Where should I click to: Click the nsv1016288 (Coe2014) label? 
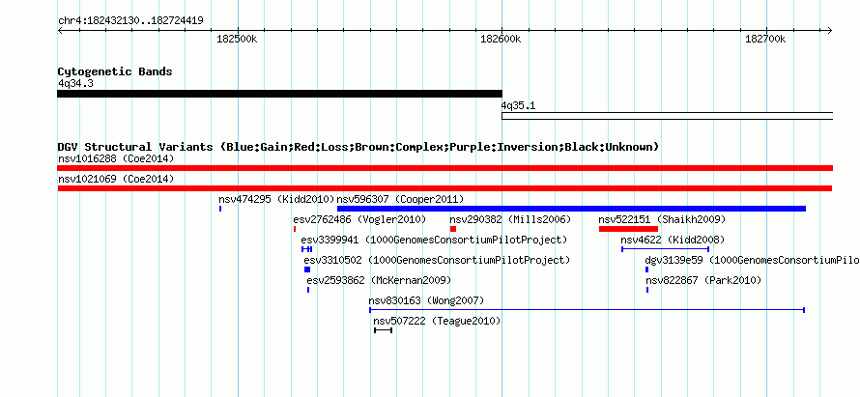pos(116,159)
